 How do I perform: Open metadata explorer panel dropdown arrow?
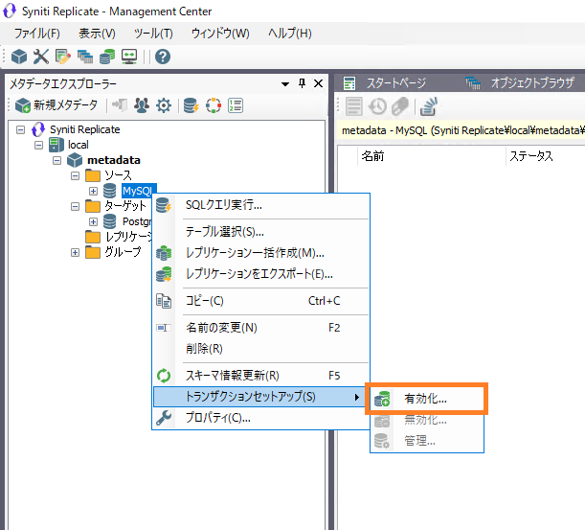pyautogui.click(x=285, y=84)
